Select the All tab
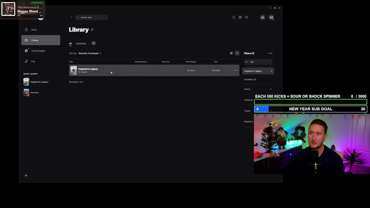 (x=70, y=44)
